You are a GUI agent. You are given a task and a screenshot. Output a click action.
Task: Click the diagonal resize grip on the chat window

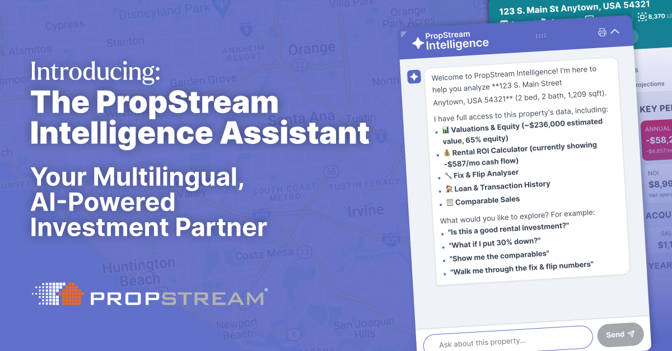click(404, 34)
